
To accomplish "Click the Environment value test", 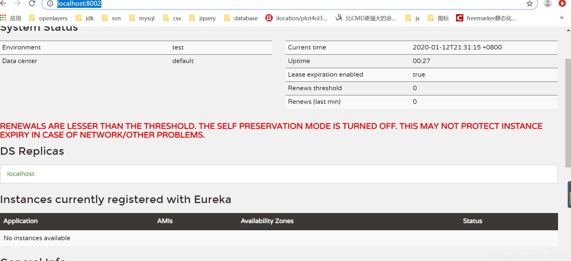I will click(178, 47).
